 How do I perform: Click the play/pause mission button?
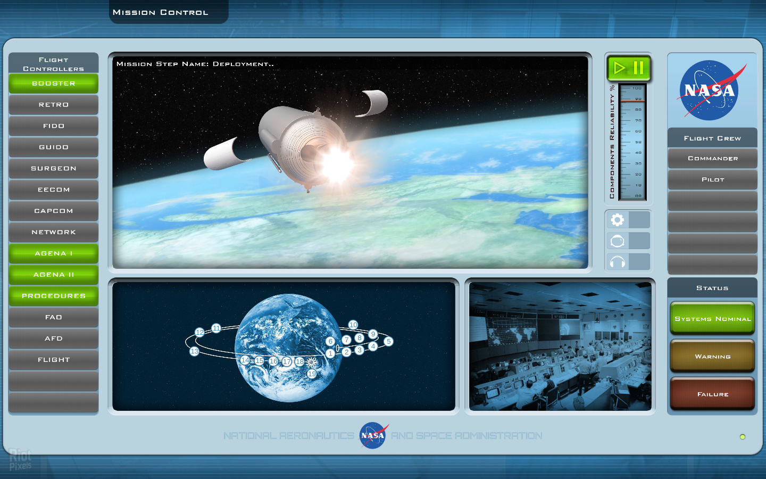[629, 68]
